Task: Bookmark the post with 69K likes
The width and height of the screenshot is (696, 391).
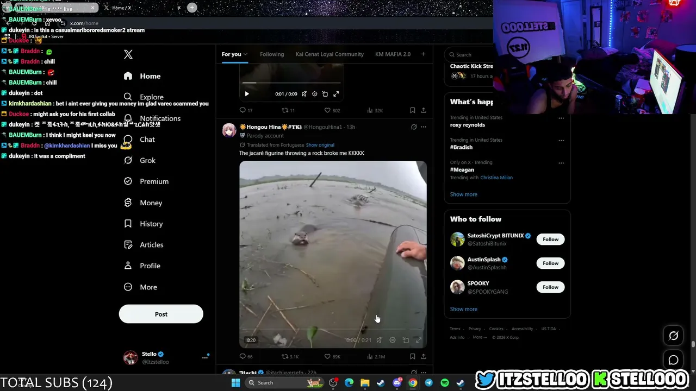Action: click(413, 356)
